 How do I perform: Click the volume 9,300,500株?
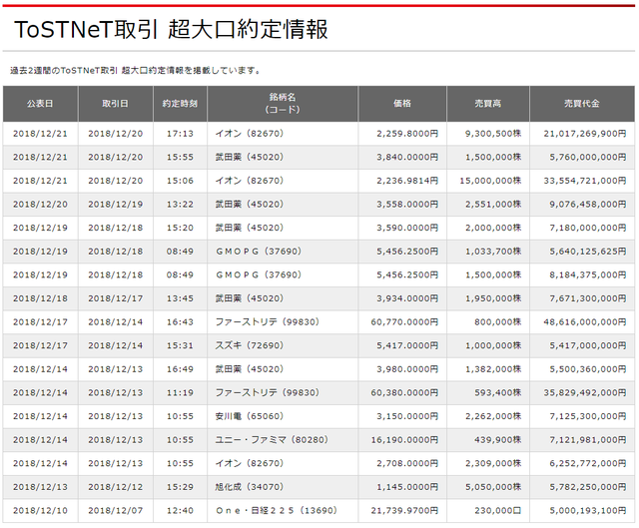coord(493,134)
